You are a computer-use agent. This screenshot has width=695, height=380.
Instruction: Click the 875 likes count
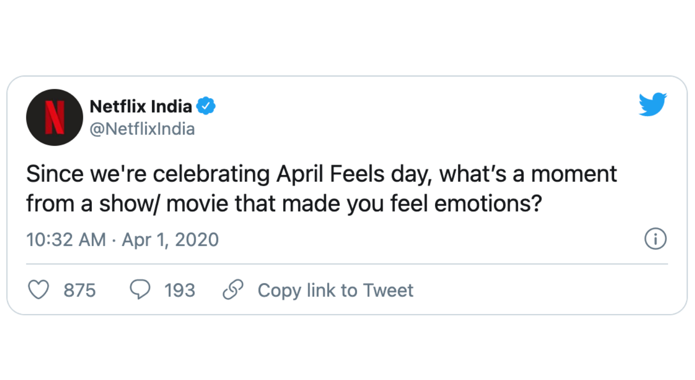click(x=80, y=290)
